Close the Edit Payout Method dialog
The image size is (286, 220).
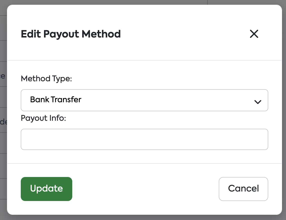[254, 34]
